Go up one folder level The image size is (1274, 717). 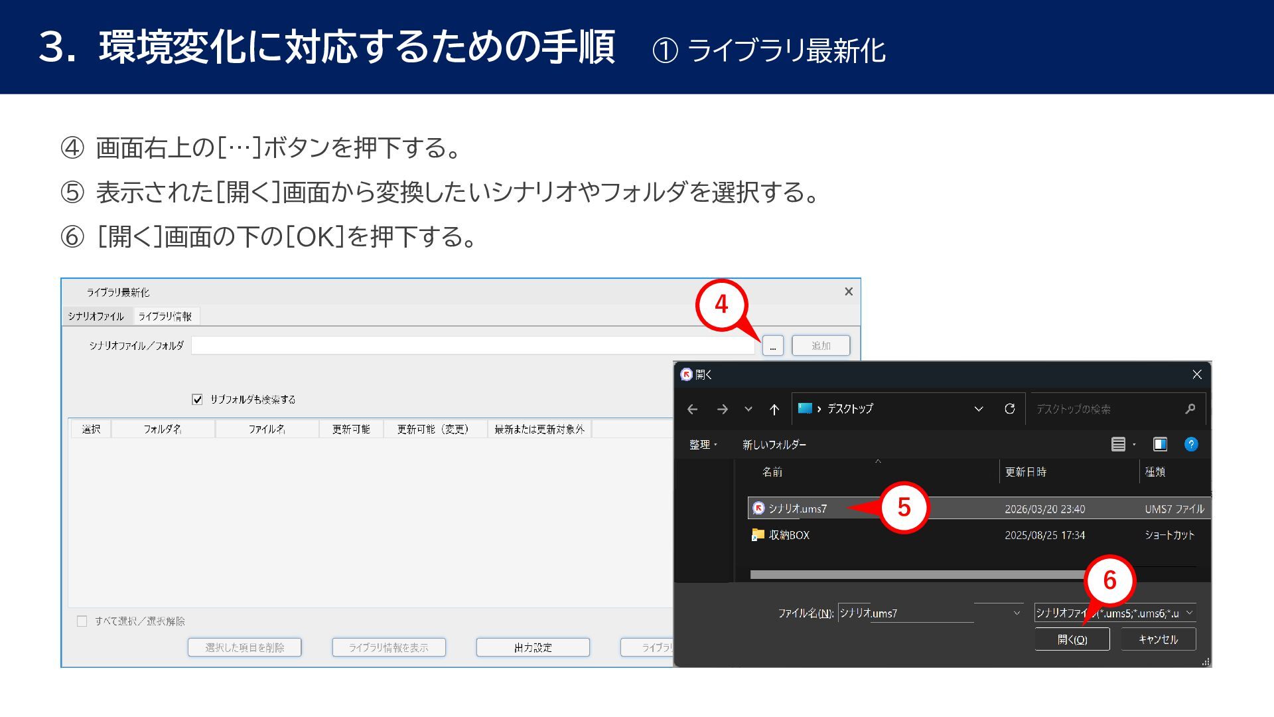774,409
